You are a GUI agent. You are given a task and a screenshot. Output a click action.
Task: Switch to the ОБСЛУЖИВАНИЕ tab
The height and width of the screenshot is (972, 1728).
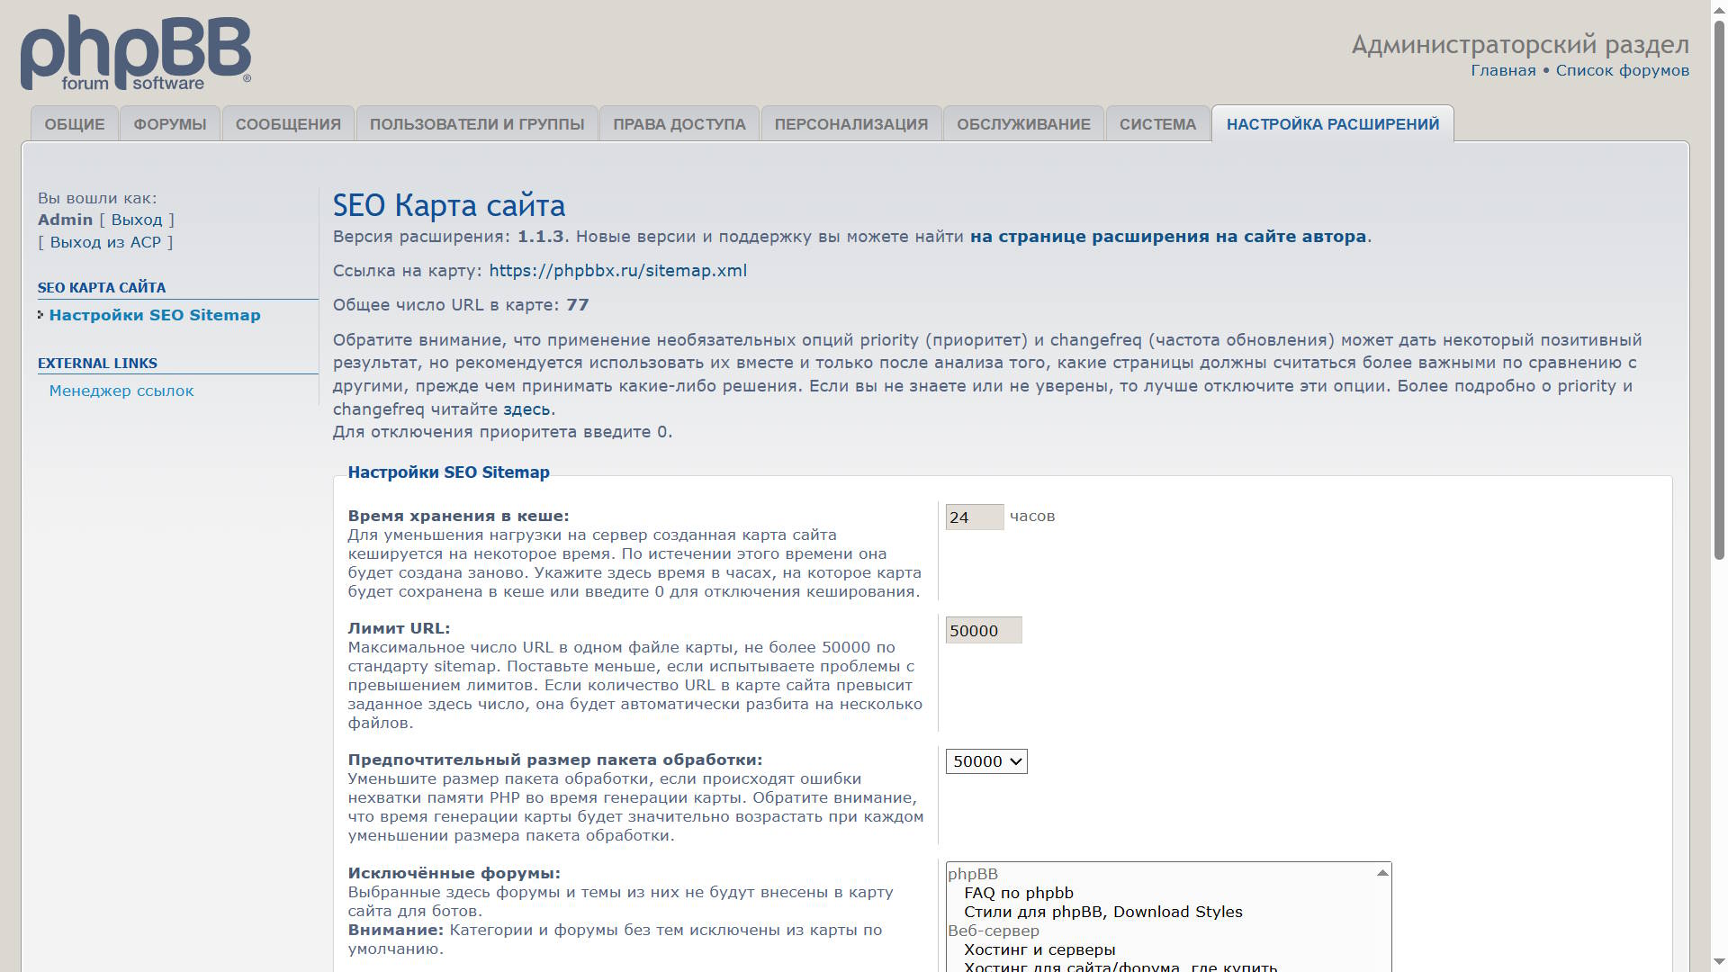(1023, 124)
